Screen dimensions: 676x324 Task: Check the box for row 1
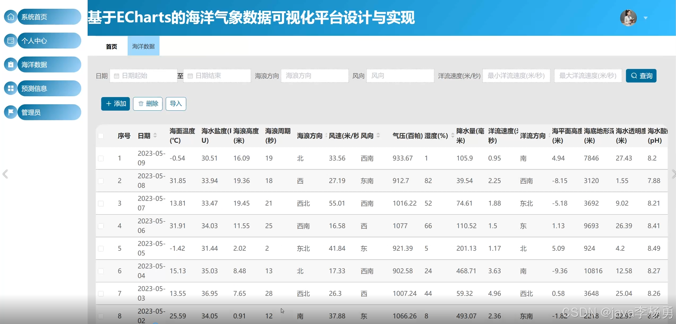click(101, 158)
